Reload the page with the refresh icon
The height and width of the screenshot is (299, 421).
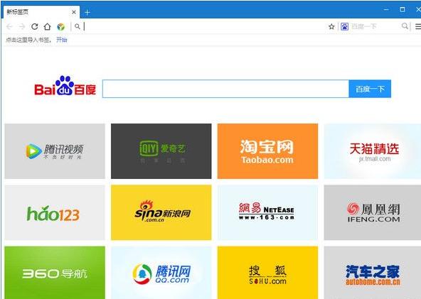point(34,26)
